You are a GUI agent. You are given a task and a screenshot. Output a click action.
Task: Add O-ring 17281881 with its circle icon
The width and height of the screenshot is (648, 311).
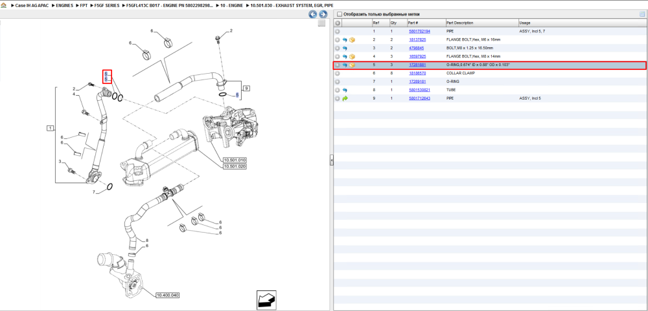pyautogui.click(x=338, y=65)
